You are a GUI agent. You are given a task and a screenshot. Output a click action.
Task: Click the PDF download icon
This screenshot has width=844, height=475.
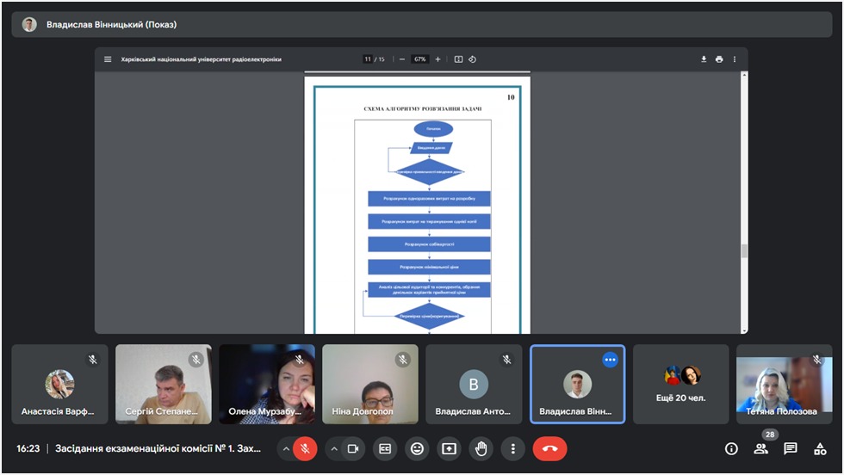click(x=704, y=59)
